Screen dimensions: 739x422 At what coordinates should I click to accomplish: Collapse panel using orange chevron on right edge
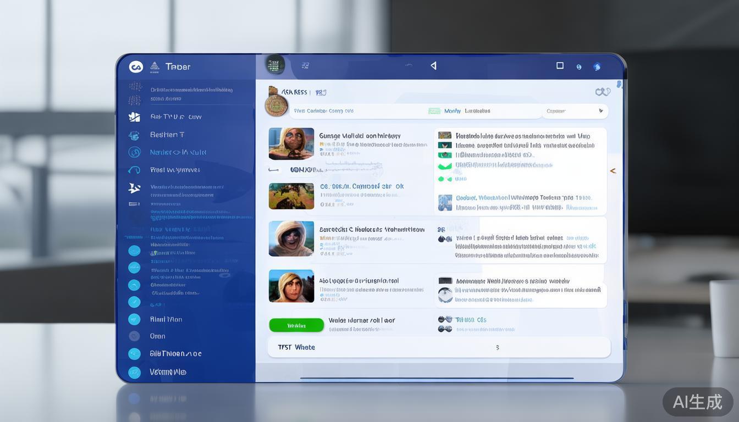coord(613,171)
